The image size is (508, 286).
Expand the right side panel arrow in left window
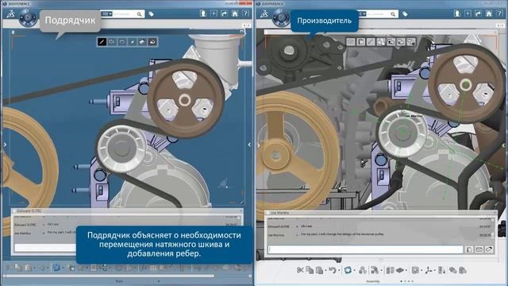[x=249, y=145]
